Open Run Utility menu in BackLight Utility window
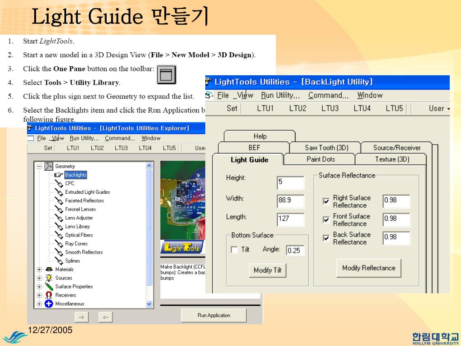 point(280,96)
